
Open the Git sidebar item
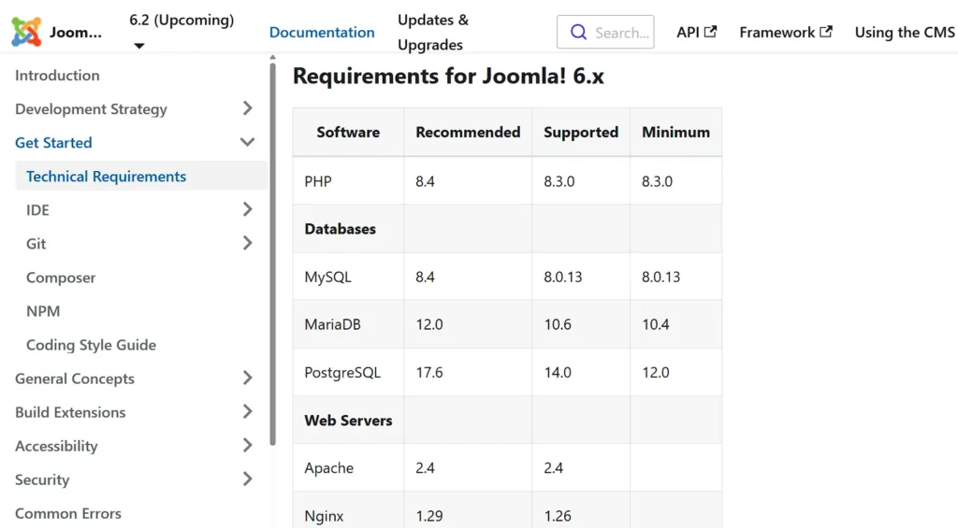point(36,244)
